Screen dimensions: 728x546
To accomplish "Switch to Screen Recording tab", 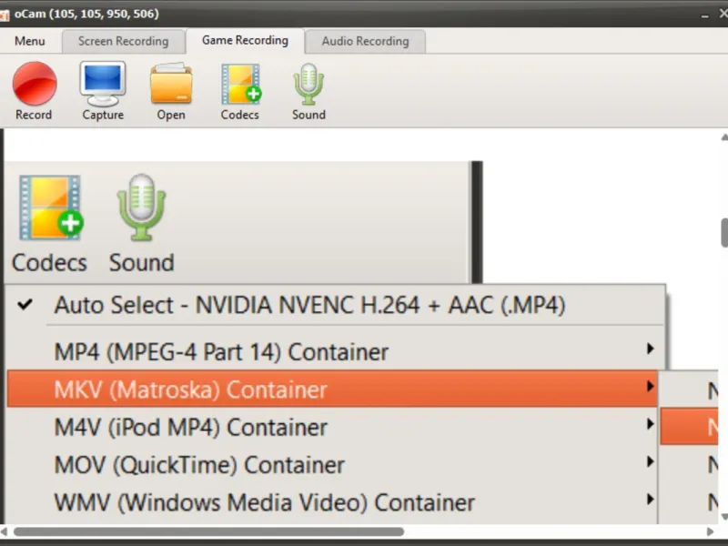I will (123, 41).
